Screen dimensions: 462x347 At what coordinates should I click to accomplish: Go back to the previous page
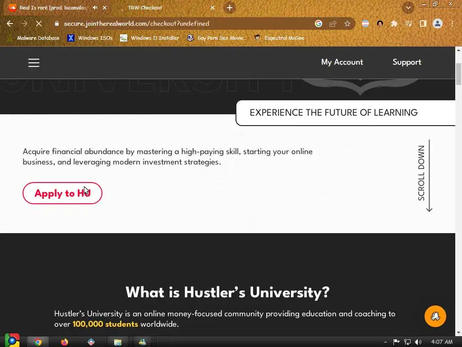(10, 23)
